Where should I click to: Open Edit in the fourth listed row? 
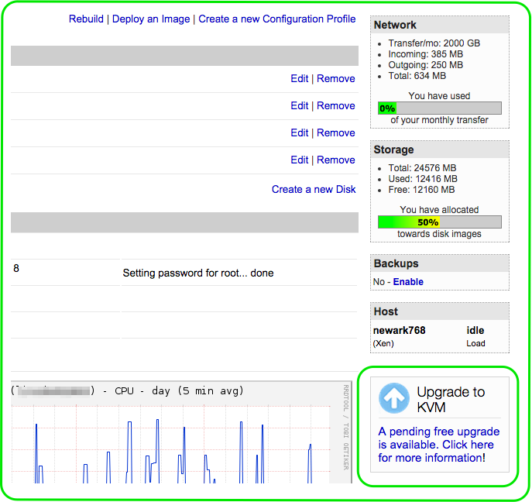coord(299,160)
